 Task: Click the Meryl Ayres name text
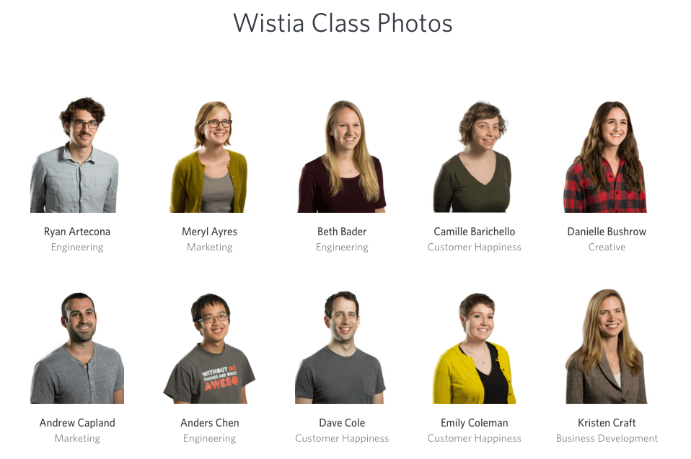[x=209, y=232]
